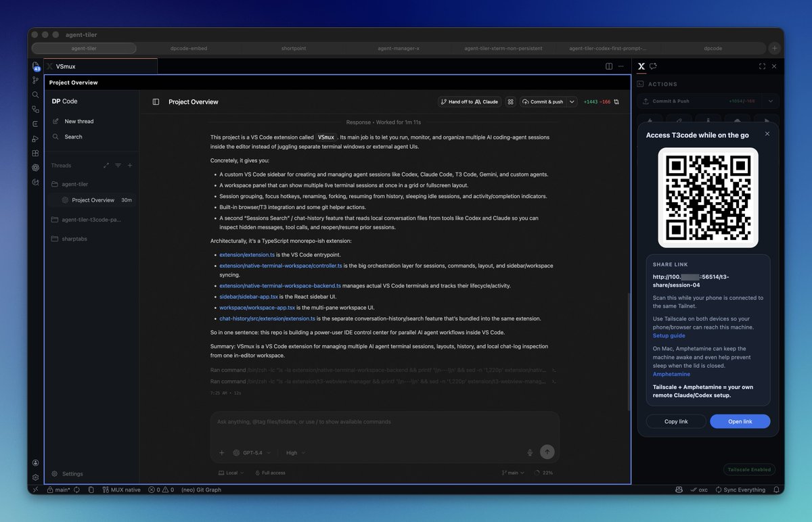
Task: Open the extension/extension.ts file link
Action: pyautogui.click(x=247, y=255)
